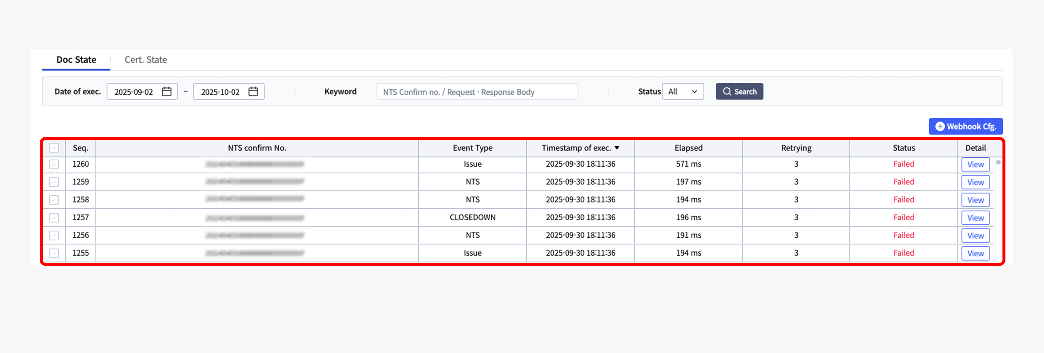Click the magnifier icon on the Search button

(728, 91)
